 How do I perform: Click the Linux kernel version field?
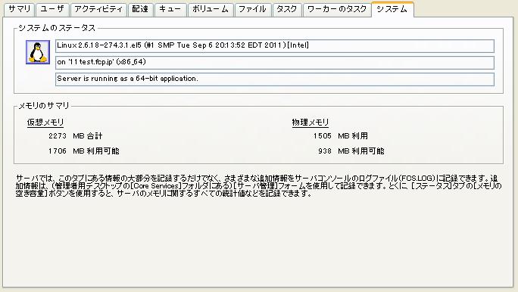click(275, 46)
